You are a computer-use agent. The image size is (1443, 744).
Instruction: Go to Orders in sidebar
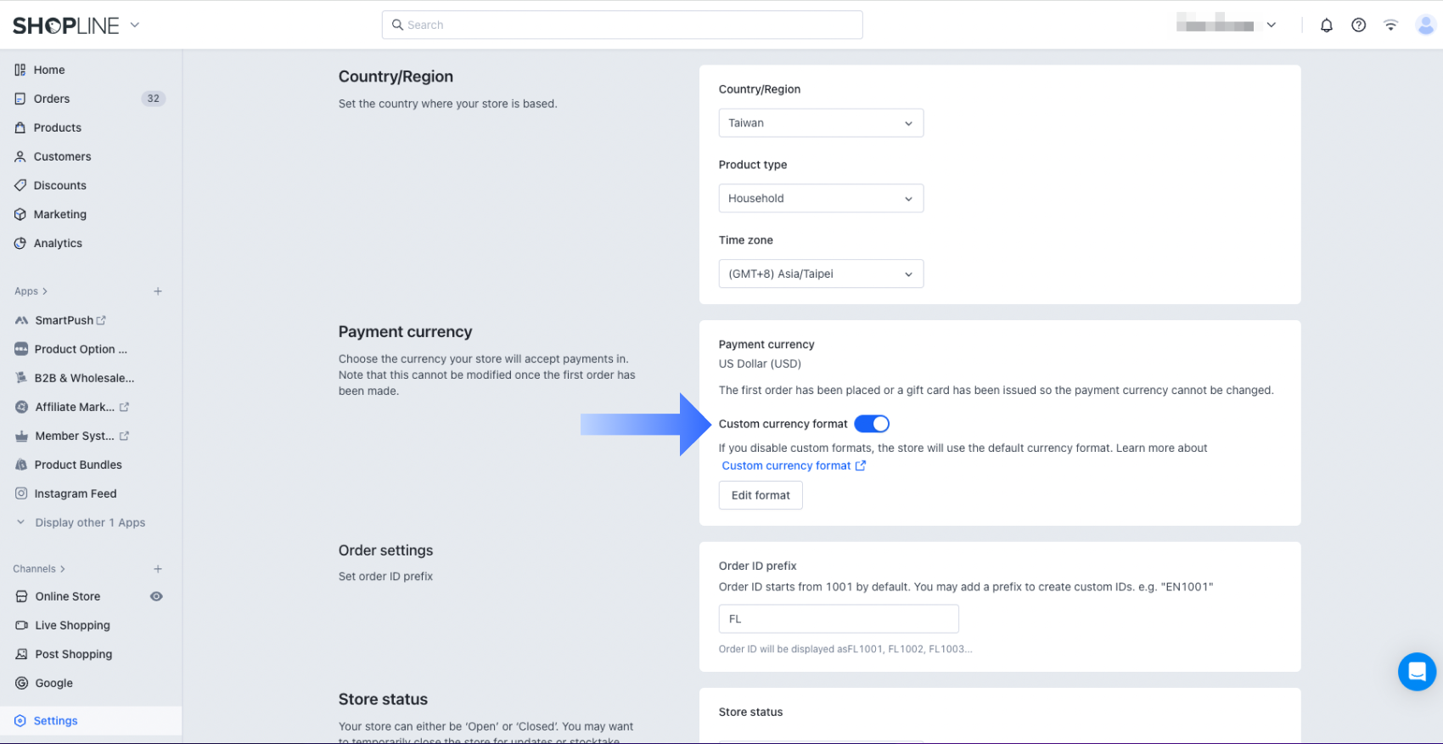[x=52, y=99]
